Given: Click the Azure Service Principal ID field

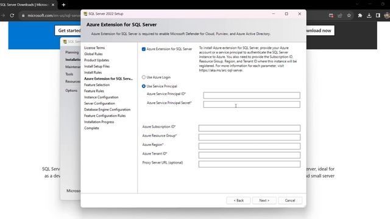Looking at the screenshot, I should 252,96.
